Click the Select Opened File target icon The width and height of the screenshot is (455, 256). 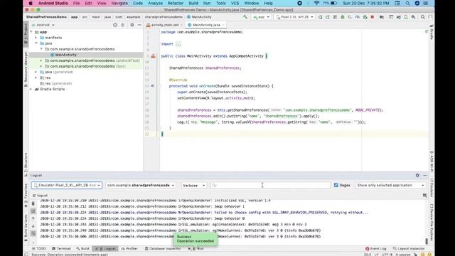[x=115, y=25]
